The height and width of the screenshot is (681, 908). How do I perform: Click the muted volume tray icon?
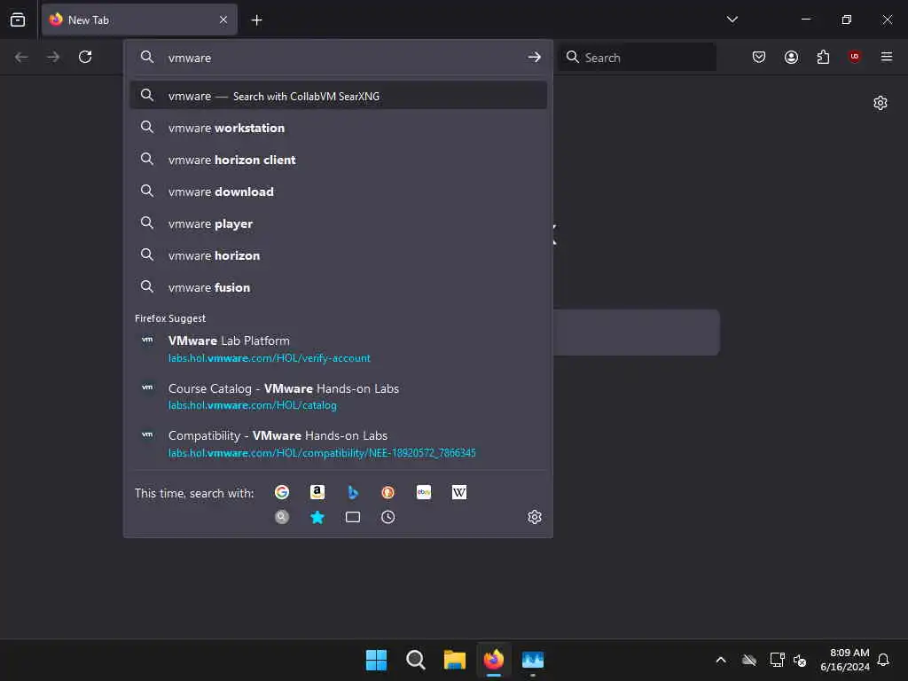tap(800, 660)
